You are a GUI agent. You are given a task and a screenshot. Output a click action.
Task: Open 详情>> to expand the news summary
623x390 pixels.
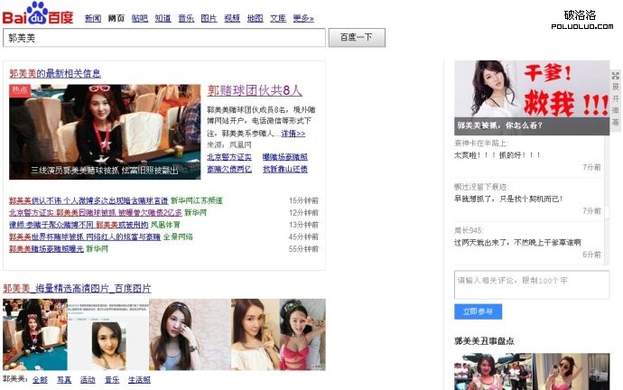[293, 134]
